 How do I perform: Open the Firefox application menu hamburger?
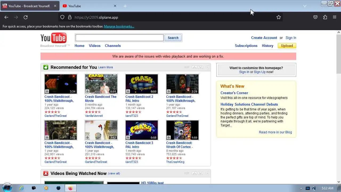point(335,17)
